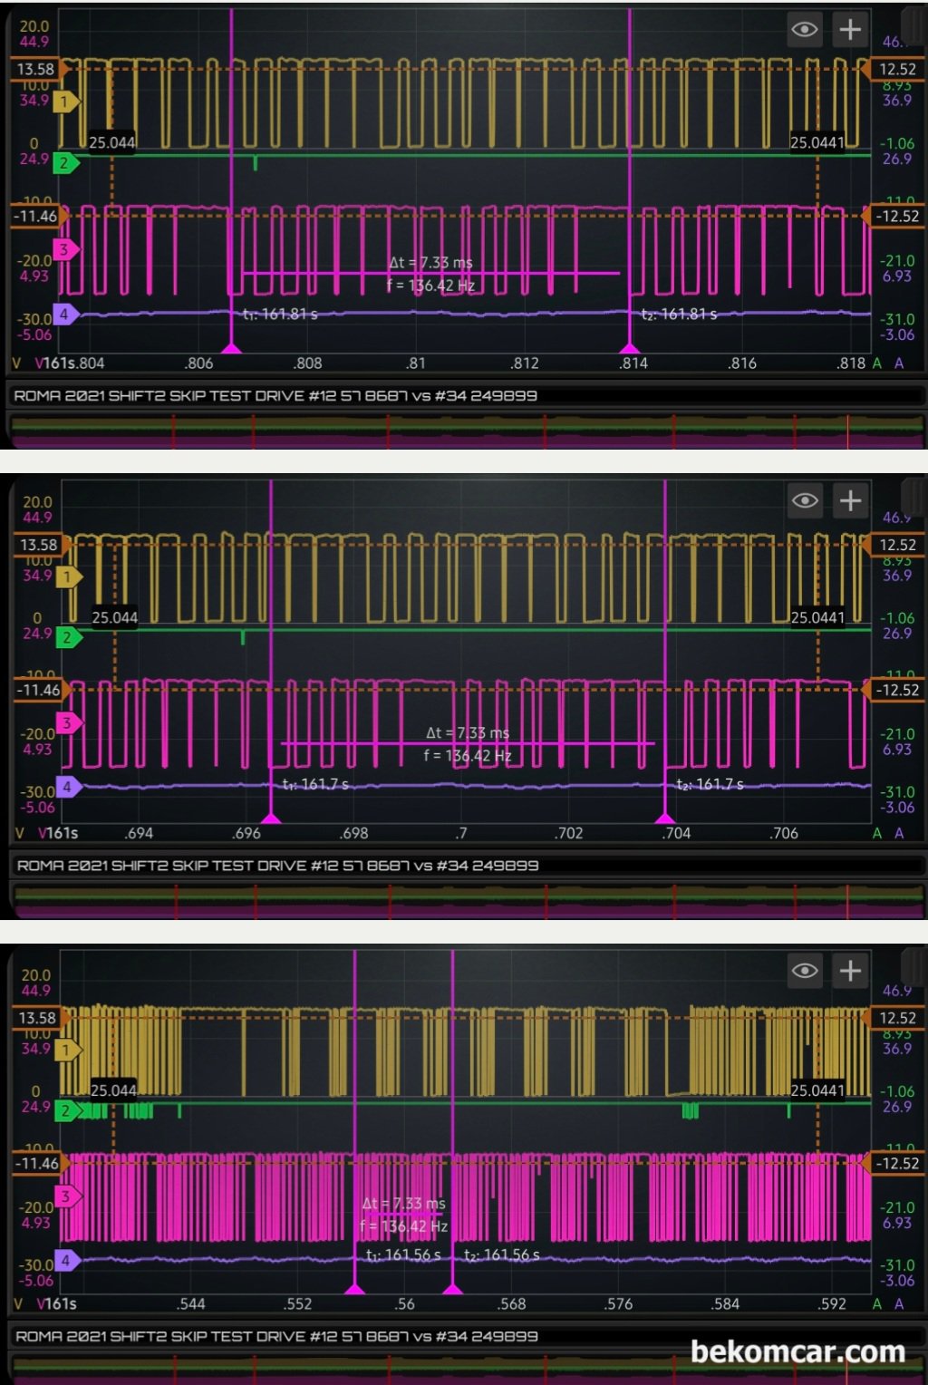Select green channel 2 marker in top chart

[66, 163]
